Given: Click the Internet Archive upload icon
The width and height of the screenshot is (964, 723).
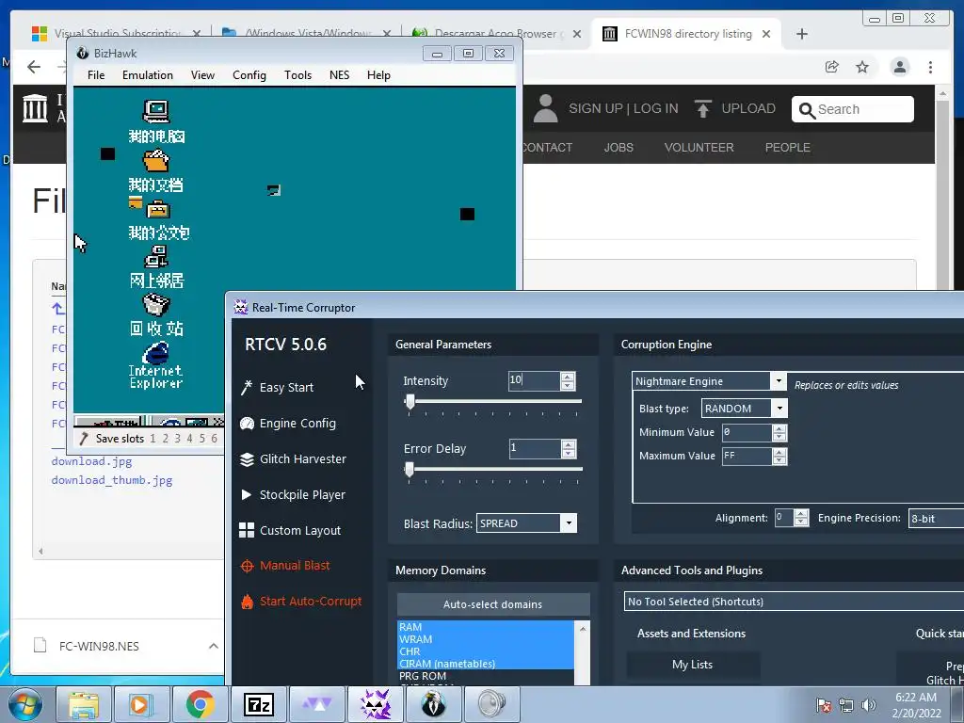Looking at the screenshot, I should 703,109.
